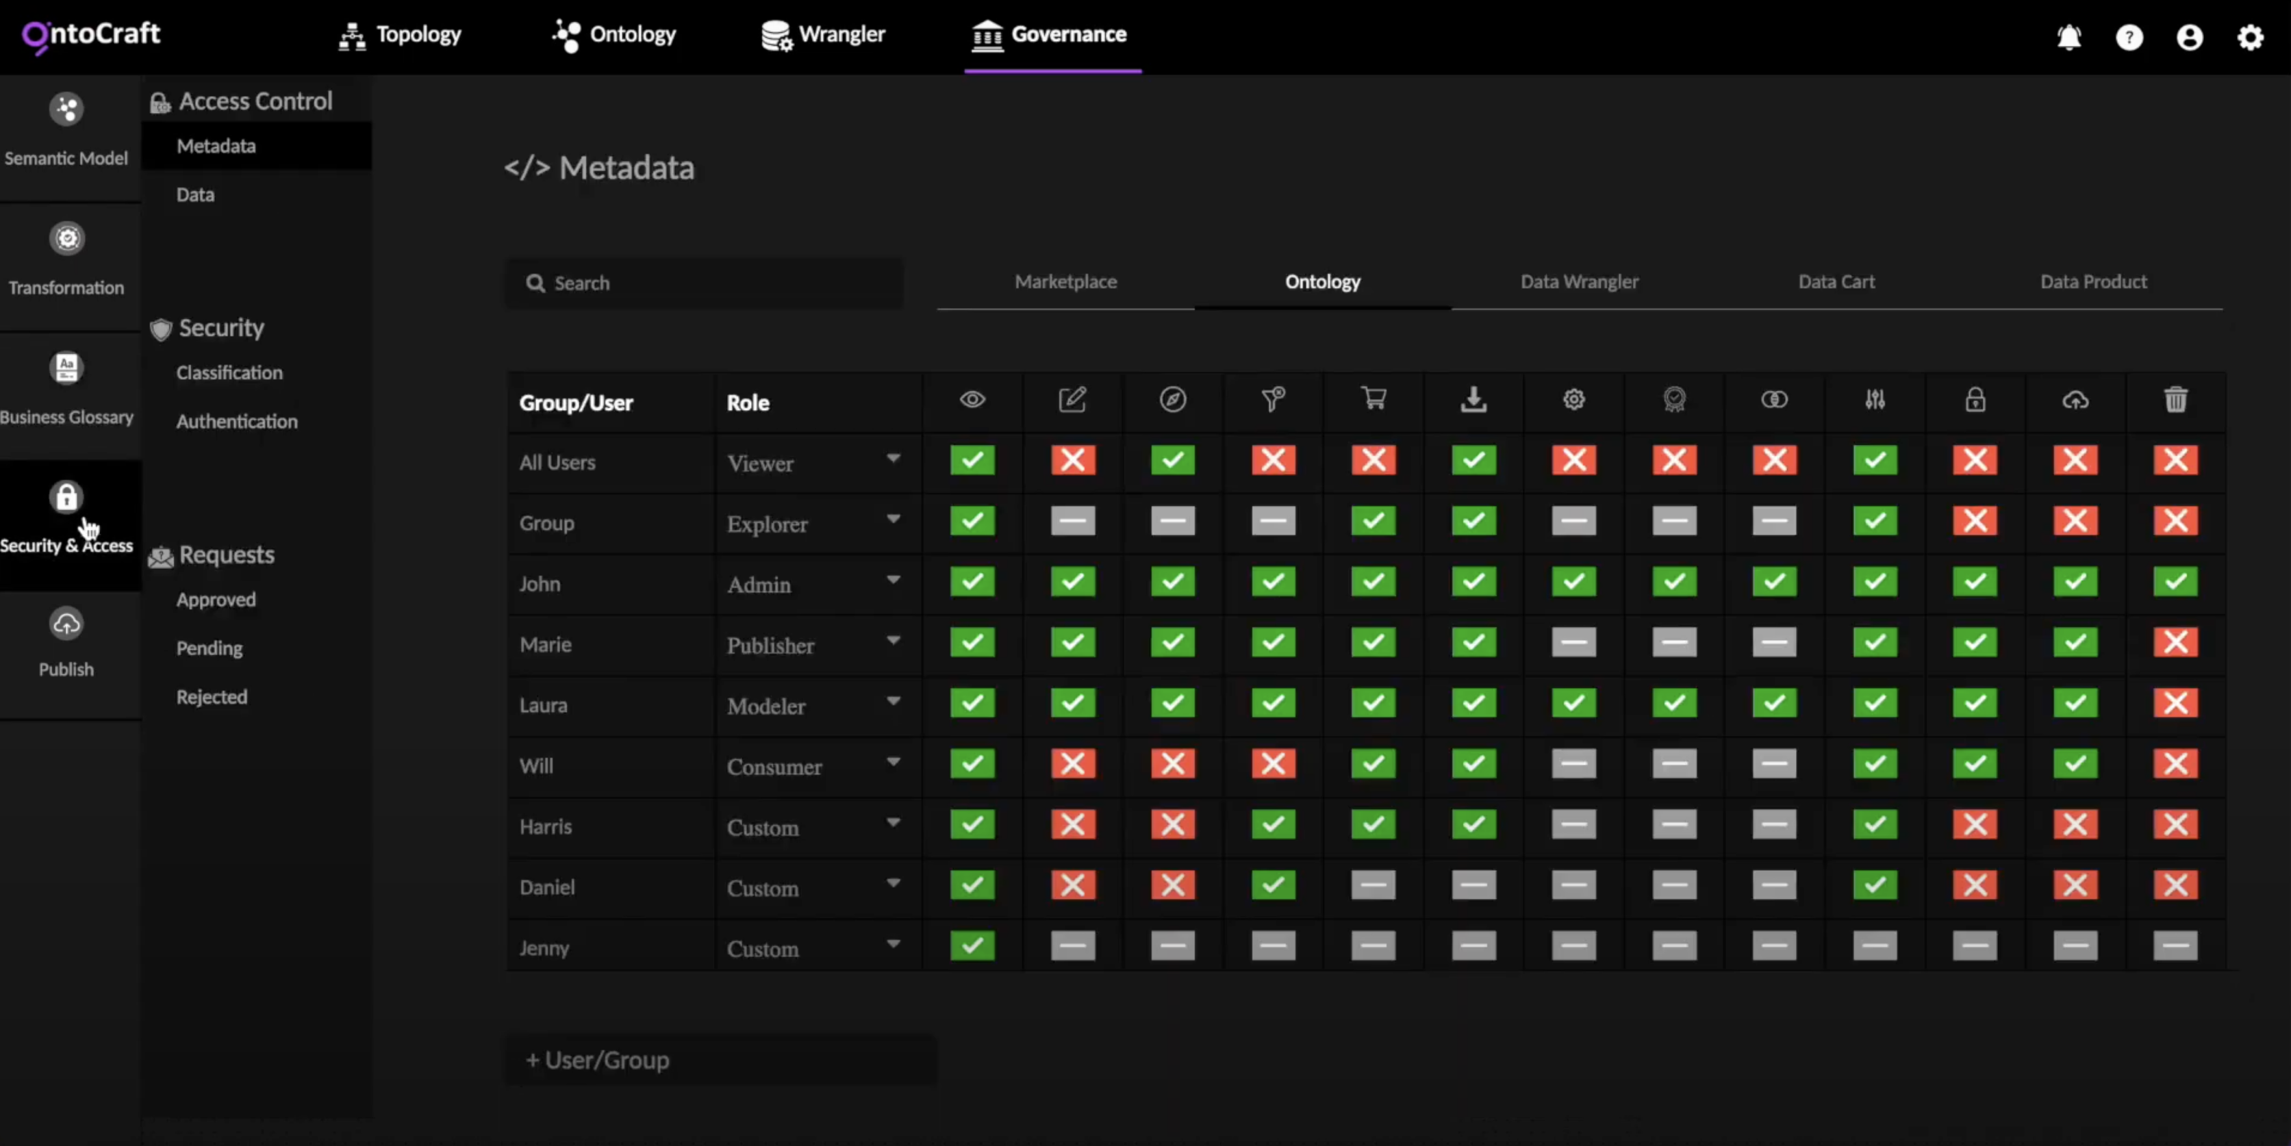Open Pending requests link
2291x1146 pixels.
[x=209, y=648]
